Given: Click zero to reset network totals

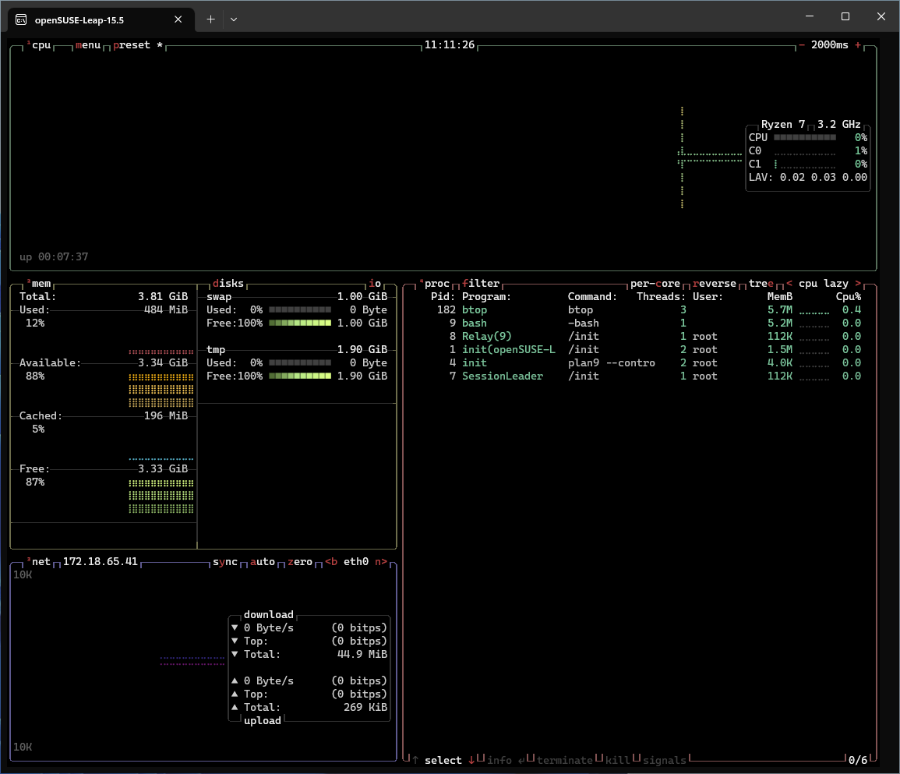Looking at the screenshot, I should [x=300, y=561].
